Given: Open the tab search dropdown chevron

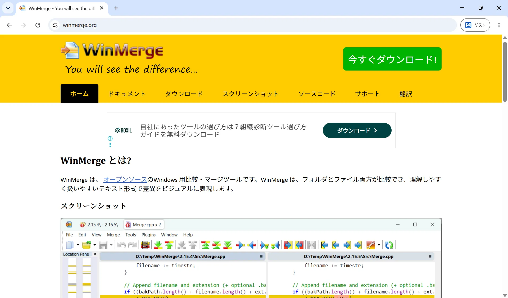Looking at the screenshot, I should [8, 8].
